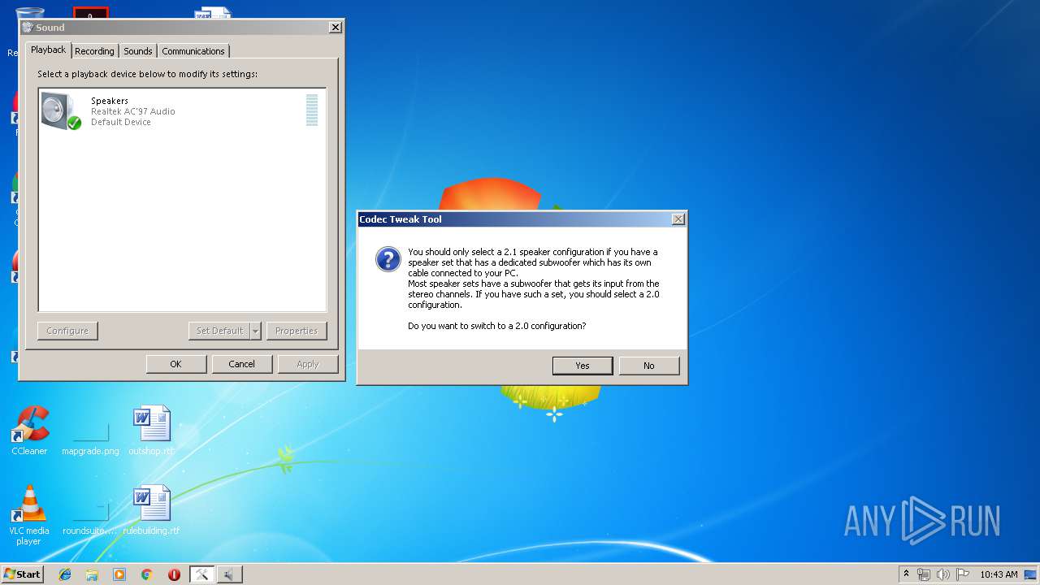Cancel the Sound window
The image size is (1040, 585).
tap(241, 364)
